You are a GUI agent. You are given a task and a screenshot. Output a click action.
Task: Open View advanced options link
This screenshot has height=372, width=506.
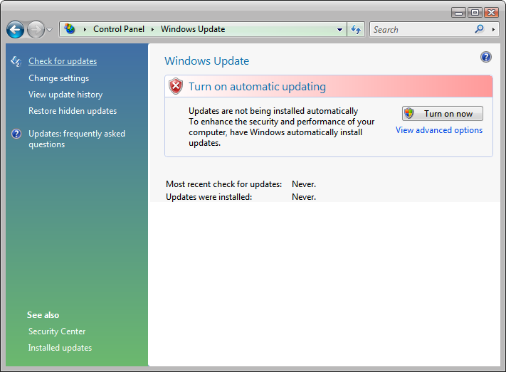(439, 130)
